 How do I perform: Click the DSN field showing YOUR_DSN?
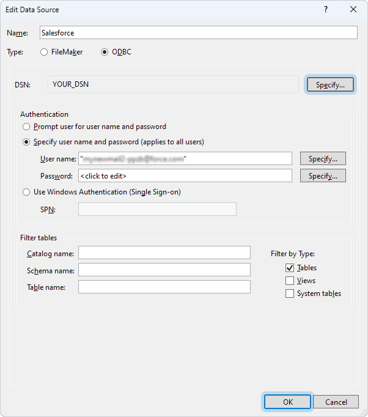pyautogui.click(x=173, y=84)
